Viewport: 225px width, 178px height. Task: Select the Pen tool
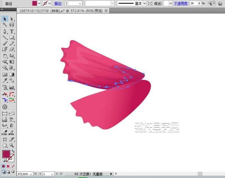point(5,31)
